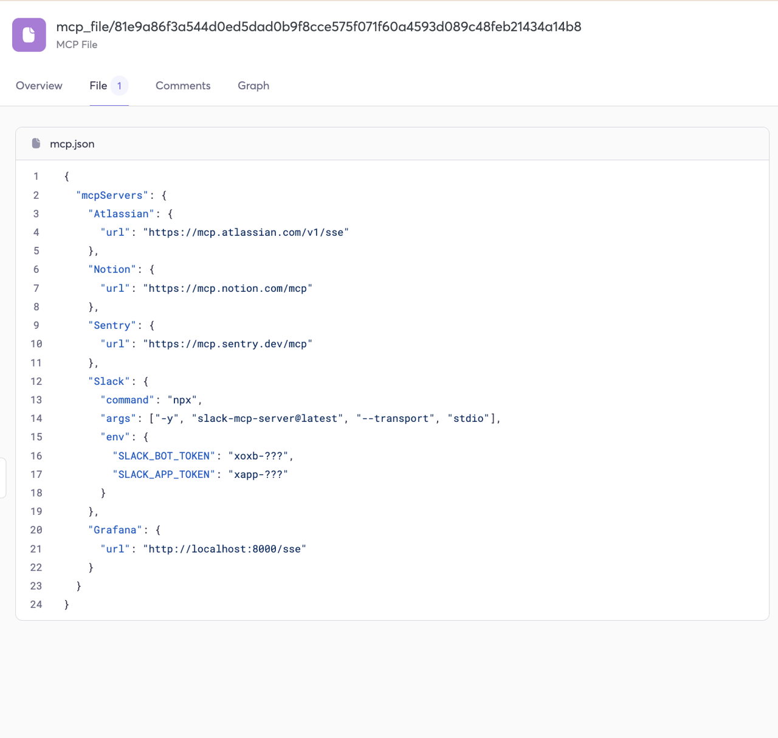This screenshot has width=778, height=738.
Task: Open the Graph tab
Action: coord(253,86)
